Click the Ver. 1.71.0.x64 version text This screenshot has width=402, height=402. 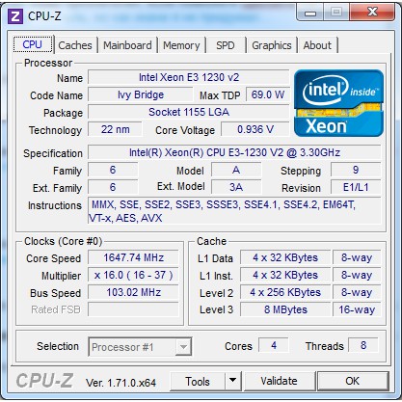coord(121,383)
